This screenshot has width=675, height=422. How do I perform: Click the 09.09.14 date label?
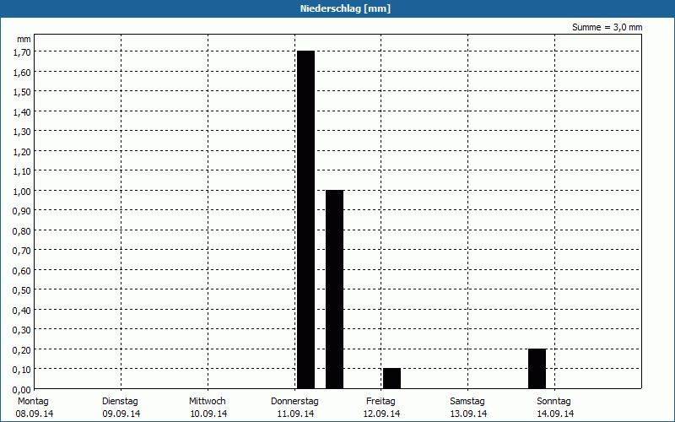pyautogui.click(x=121, y=414)
